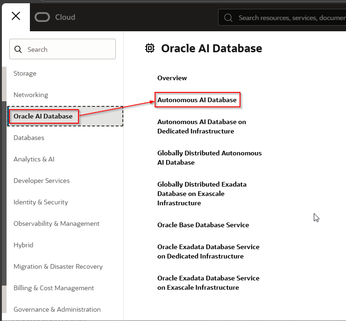The width and height of the screenshot is (346, 321).
Task: Open Developer Services category
Action: 42,181
